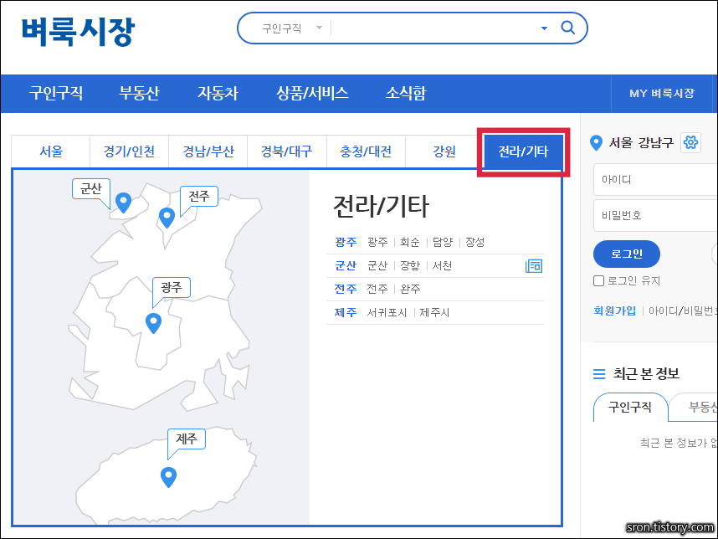Click the 군산 map pin marker

(123, 203)
